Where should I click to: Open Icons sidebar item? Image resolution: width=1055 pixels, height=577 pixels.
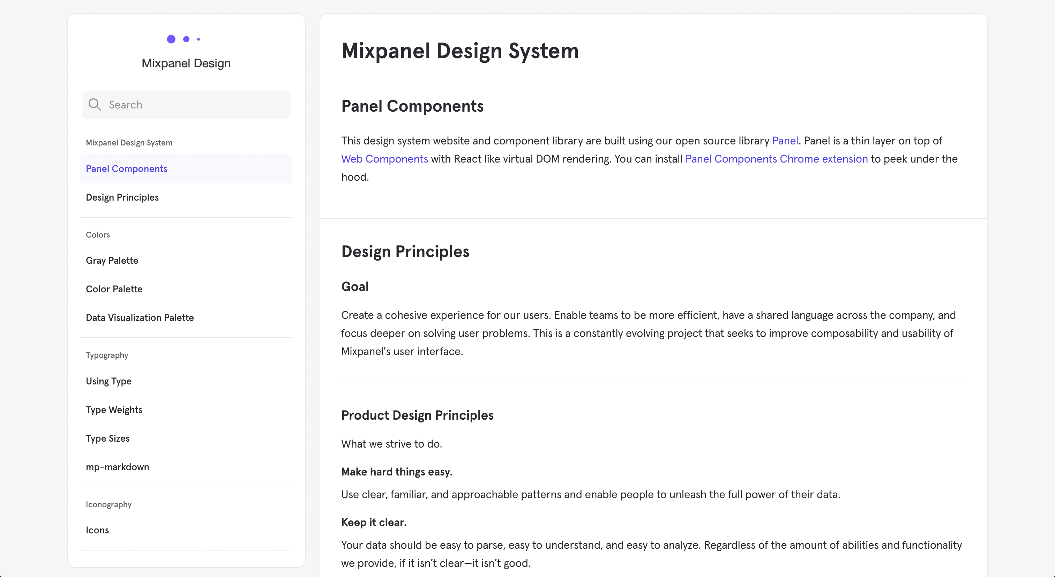point(186,530)
